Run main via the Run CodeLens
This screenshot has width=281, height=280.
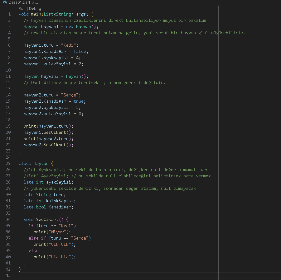pos(22,9)
